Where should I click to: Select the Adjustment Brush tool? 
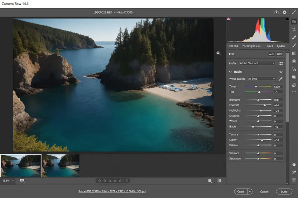point(294,45)
